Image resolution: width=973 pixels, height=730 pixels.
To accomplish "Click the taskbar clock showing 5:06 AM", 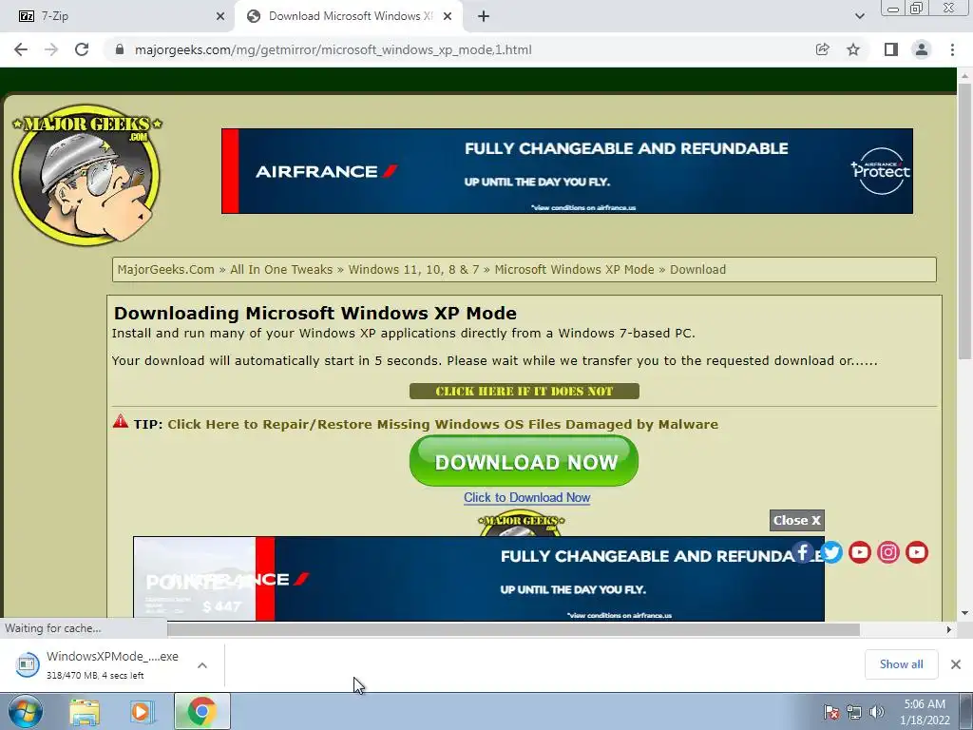I will click(925, 712).
